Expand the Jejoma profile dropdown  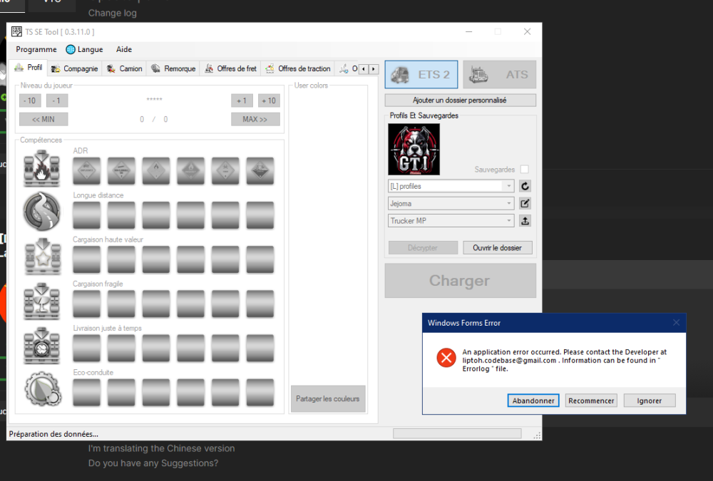click(x=451, y=203)
